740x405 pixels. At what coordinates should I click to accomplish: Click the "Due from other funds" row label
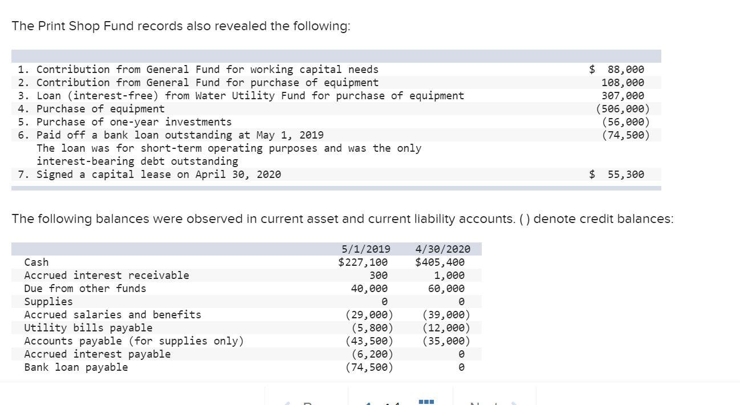(85, 289)
